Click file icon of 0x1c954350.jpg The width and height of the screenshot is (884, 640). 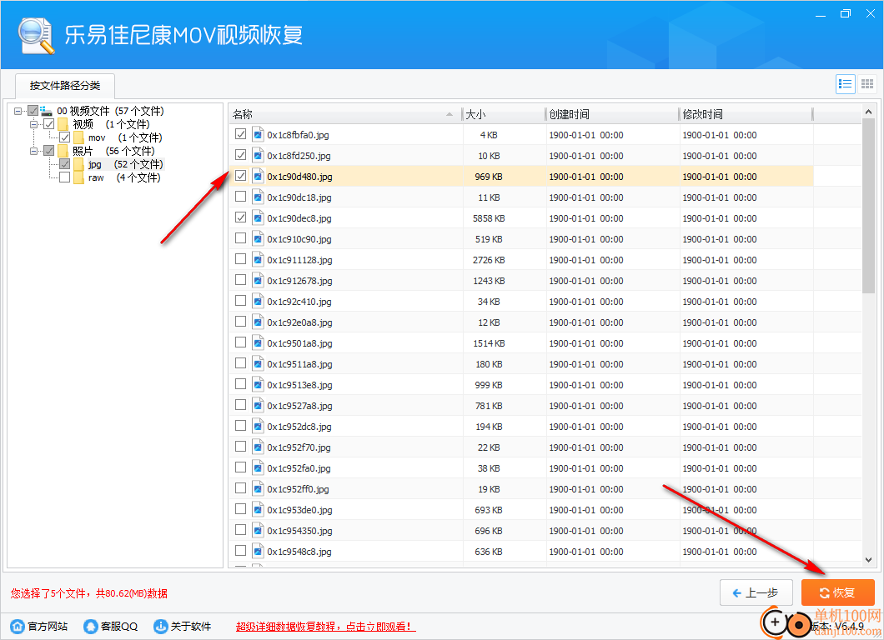[x=258, y=531]
